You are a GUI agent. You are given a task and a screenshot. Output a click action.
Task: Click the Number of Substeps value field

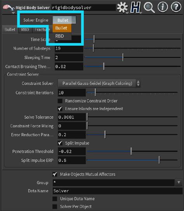click(69, 48)
